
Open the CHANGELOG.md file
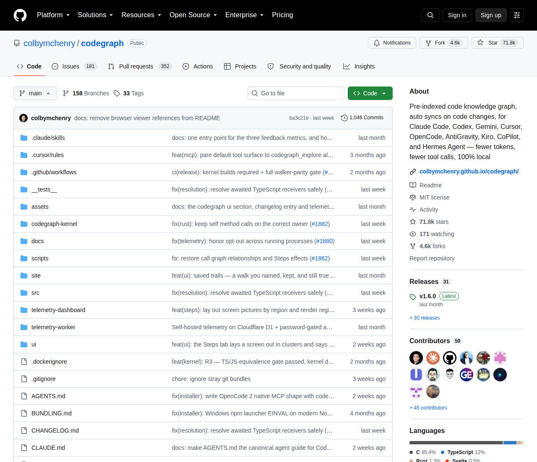tap(55, 430)
